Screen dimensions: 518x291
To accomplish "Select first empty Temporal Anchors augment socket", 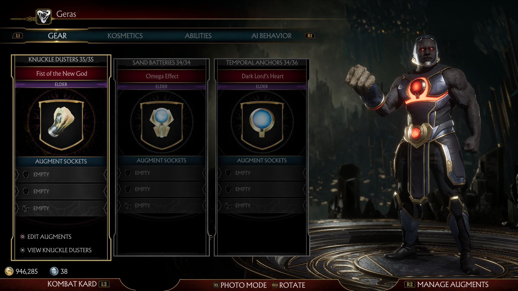I will 262,173.
